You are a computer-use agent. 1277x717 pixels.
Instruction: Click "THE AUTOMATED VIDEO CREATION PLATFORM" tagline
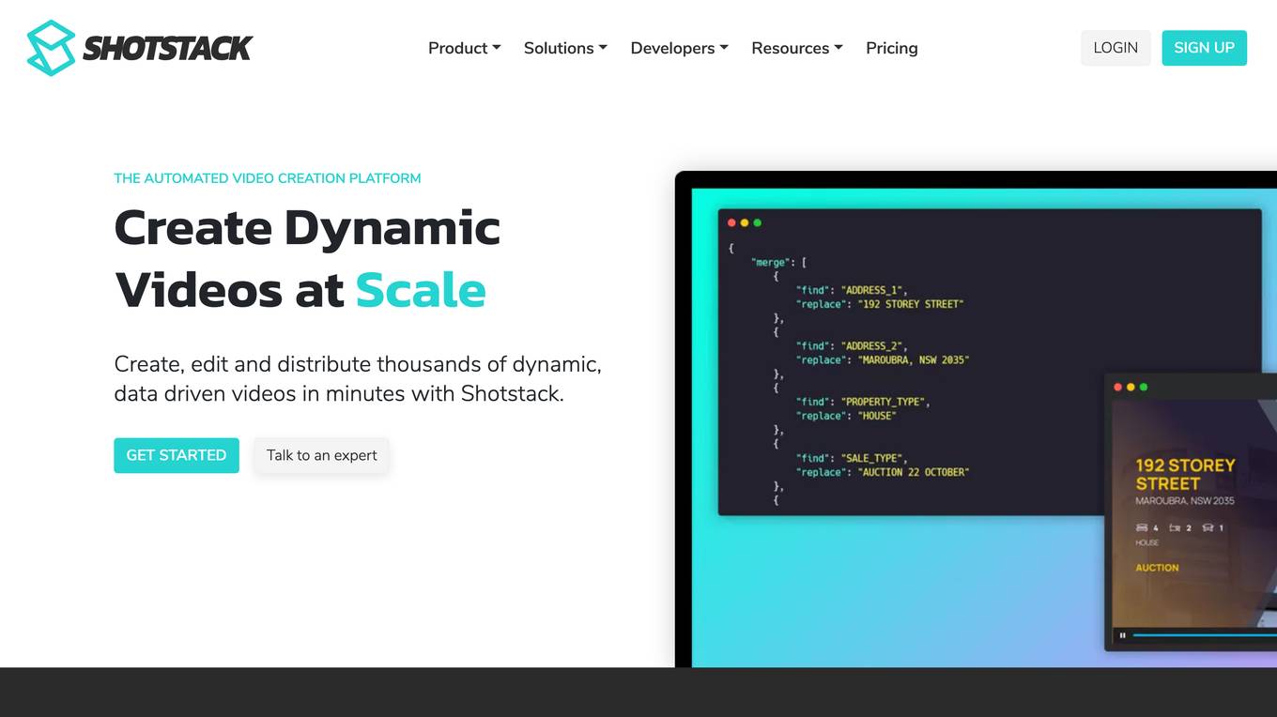click(268, 178)
